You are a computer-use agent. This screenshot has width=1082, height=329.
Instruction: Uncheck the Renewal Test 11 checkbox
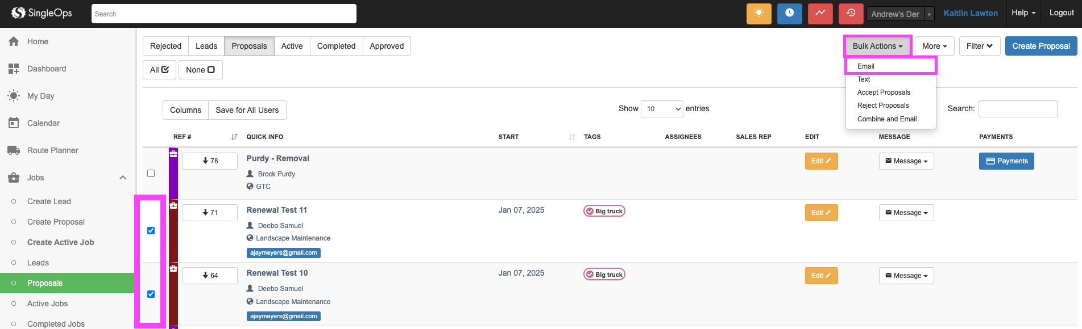pos(151,230)
